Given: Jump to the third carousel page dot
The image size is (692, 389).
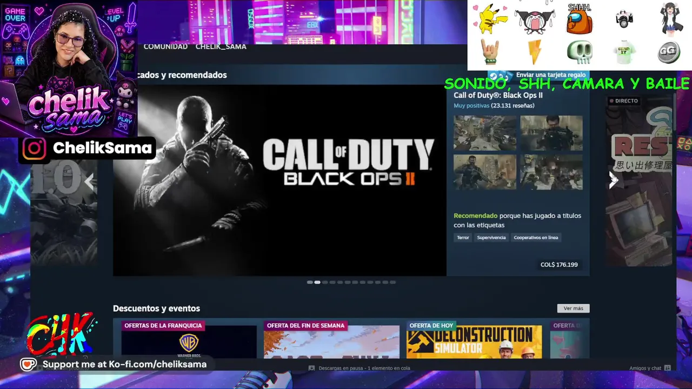Looking at the screenshot, I should (325, 282).
